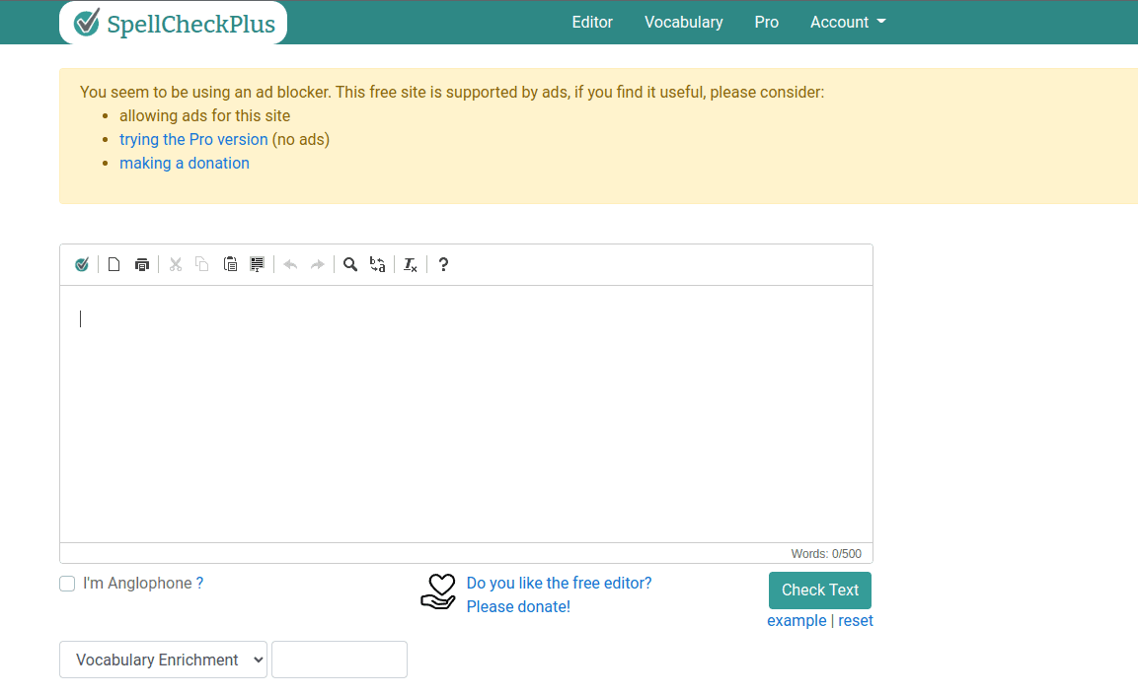1138x695 pixels.
Task: Click the spell check checkmark toolbar icon
Action: (82, 264)
